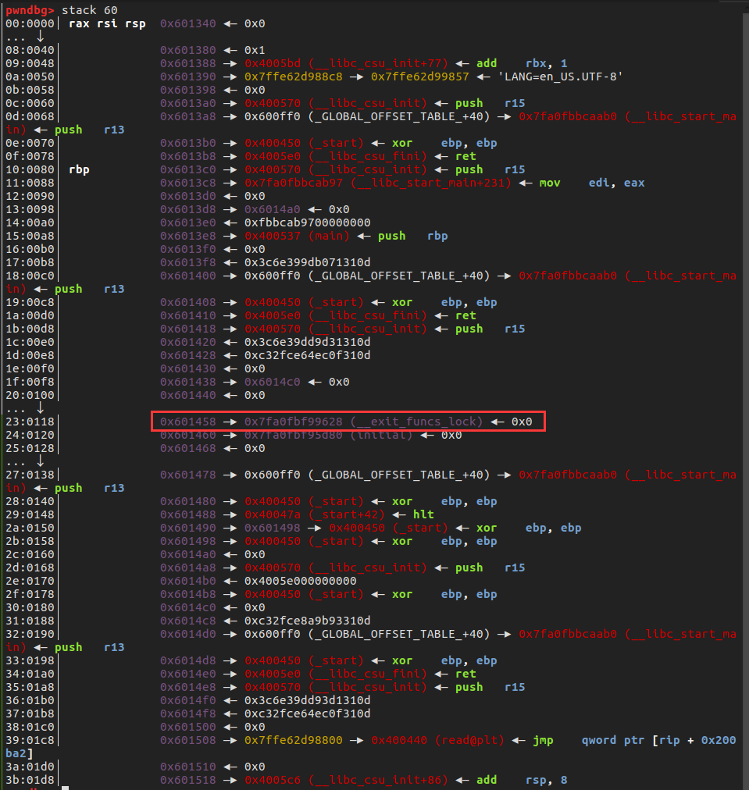This screenshot has height=790, width=749.
Task: Select the hlt instruction
Action: [423, 514]
